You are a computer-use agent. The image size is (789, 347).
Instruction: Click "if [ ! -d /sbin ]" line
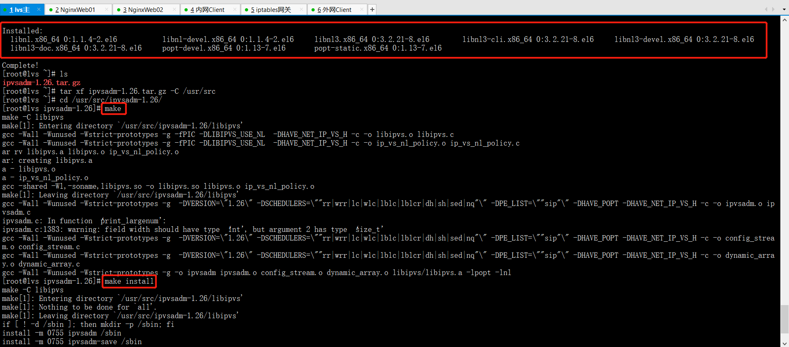pos(88,324)
